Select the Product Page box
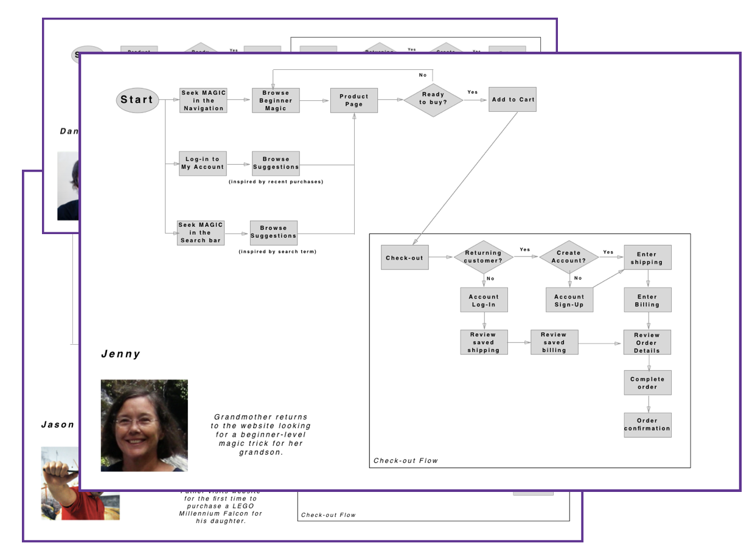752x557 pixels. pos(354,100)
